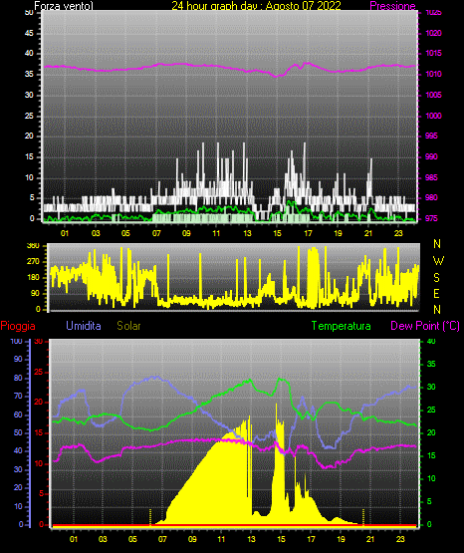Screen dimensions: 464x553
Task: Click the 40 temperature axis value
Action: coord(431,341)
